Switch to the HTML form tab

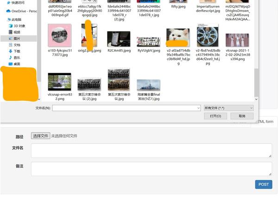tap(265, 121)
